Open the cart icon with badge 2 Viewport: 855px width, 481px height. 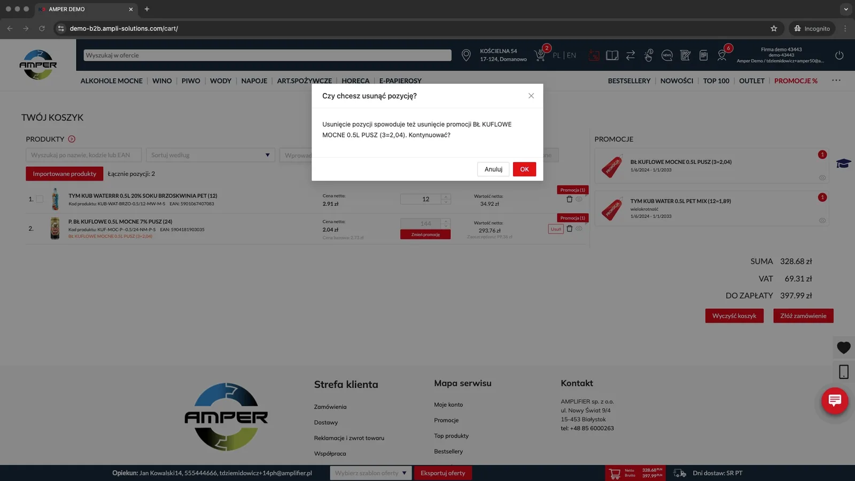(x=541, y=54)
